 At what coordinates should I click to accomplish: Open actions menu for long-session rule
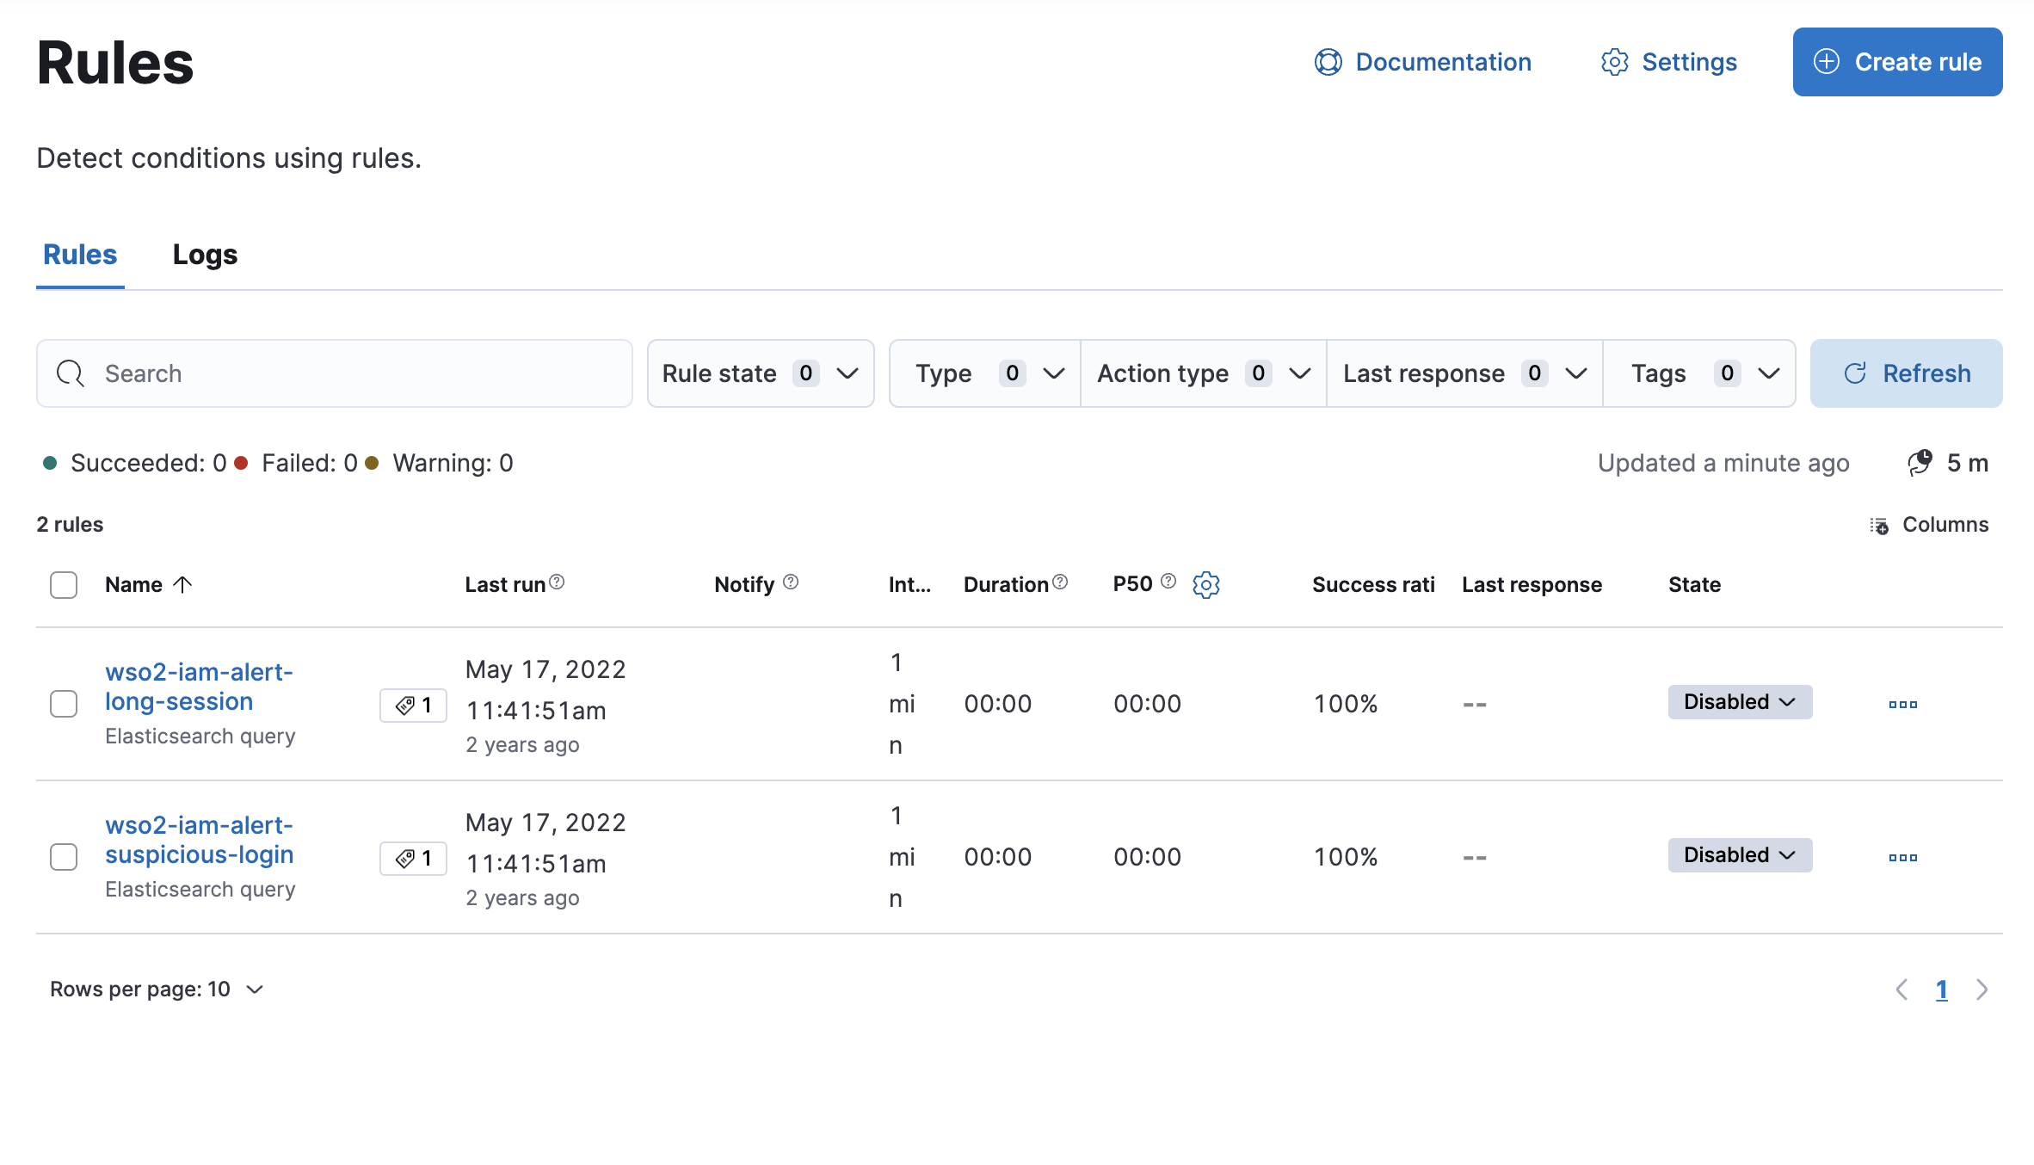1903,705
